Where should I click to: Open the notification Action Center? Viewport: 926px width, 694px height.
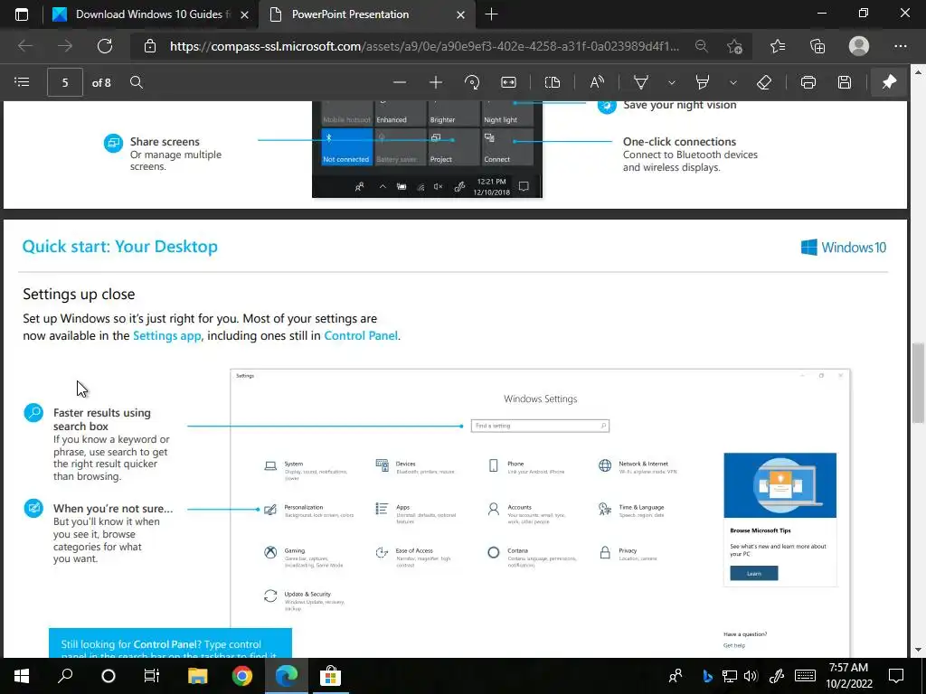[x=896, y=676]
